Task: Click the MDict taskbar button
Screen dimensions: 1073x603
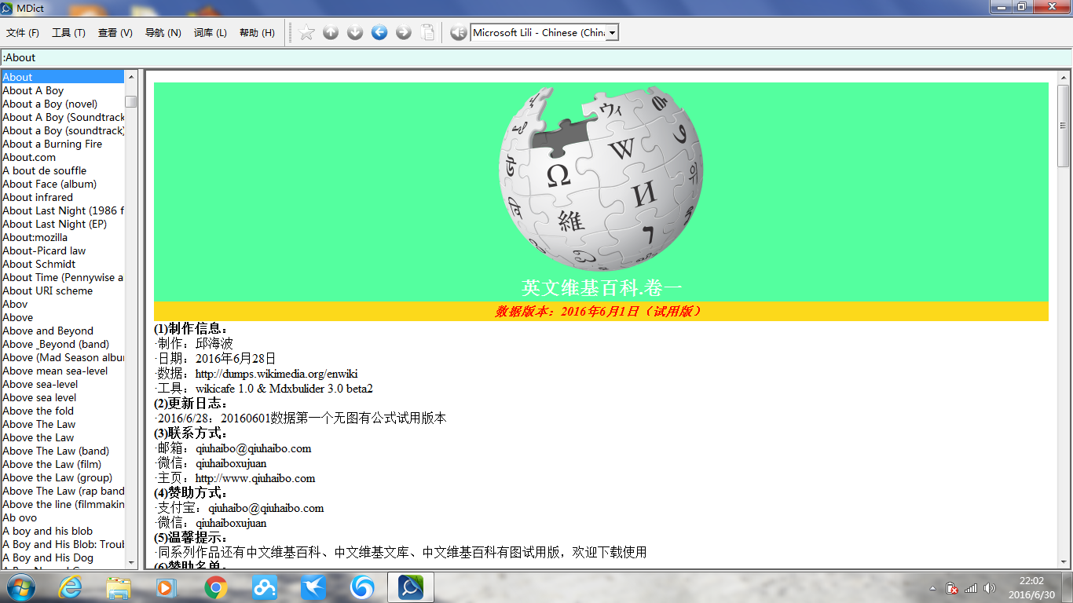Action: pyautogui.click(x=411, y=587)
